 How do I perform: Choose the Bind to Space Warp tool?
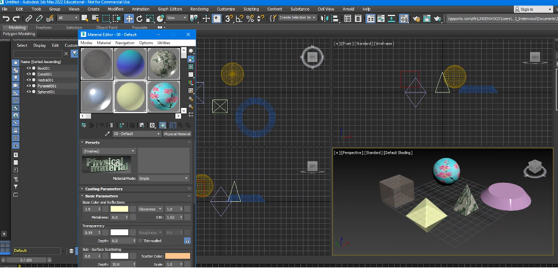[x=50, y=18]
